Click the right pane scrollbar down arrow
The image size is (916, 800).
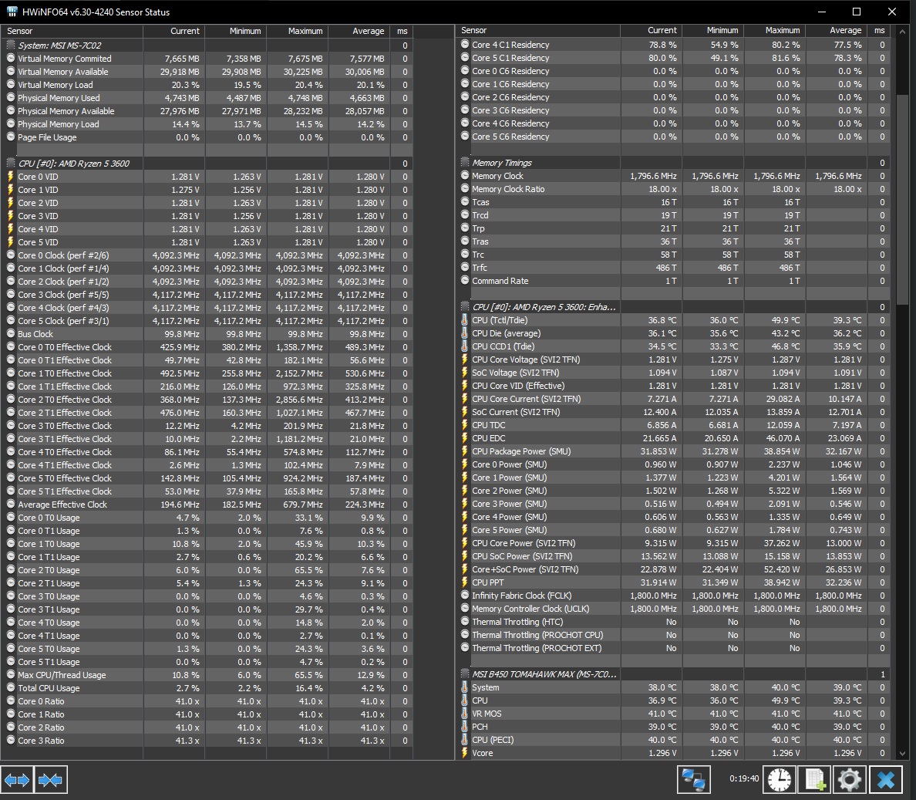pyautogui.click(x=902, y=754)
